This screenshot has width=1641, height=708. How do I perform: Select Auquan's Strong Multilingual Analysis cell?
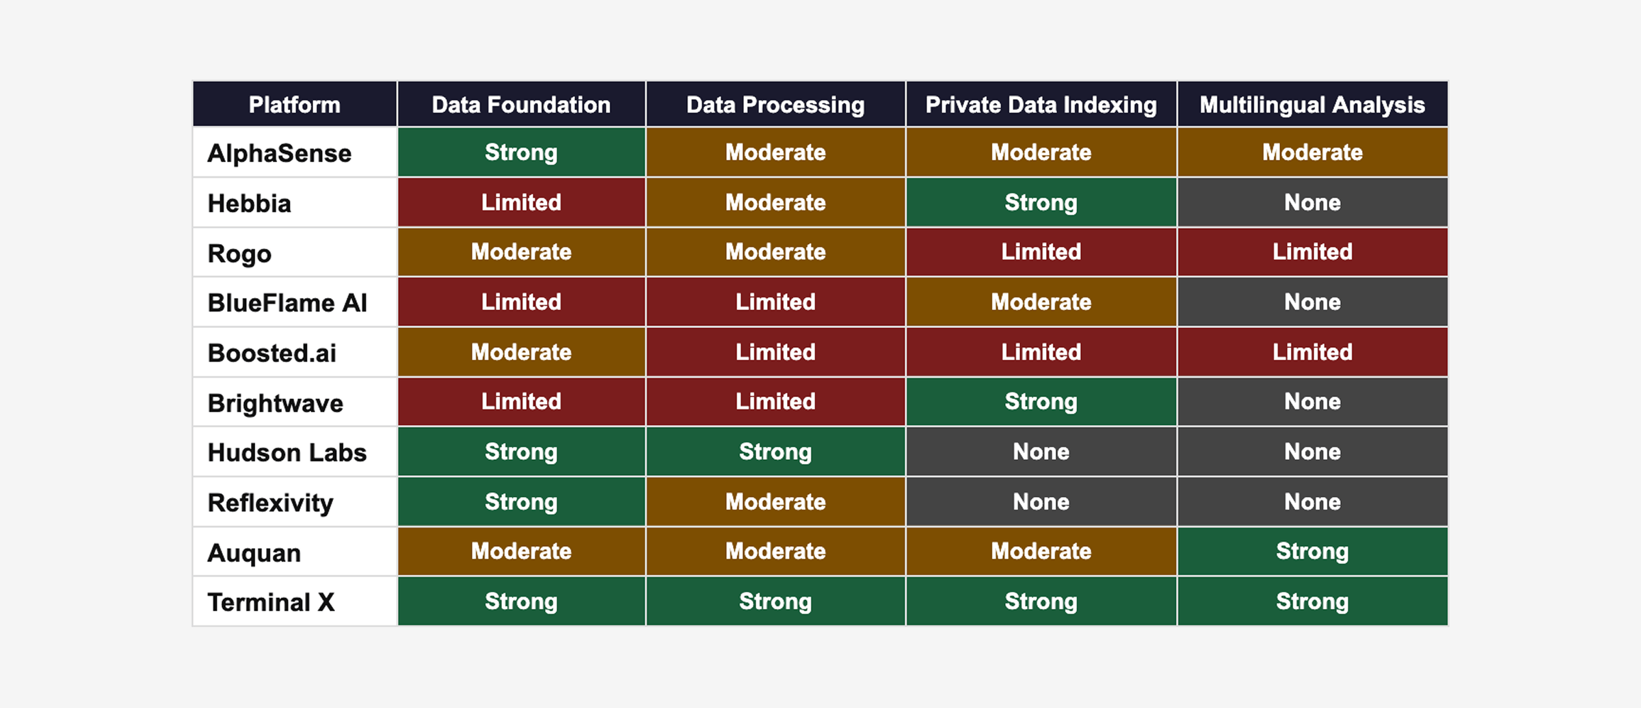click(x=1312, y=551)
